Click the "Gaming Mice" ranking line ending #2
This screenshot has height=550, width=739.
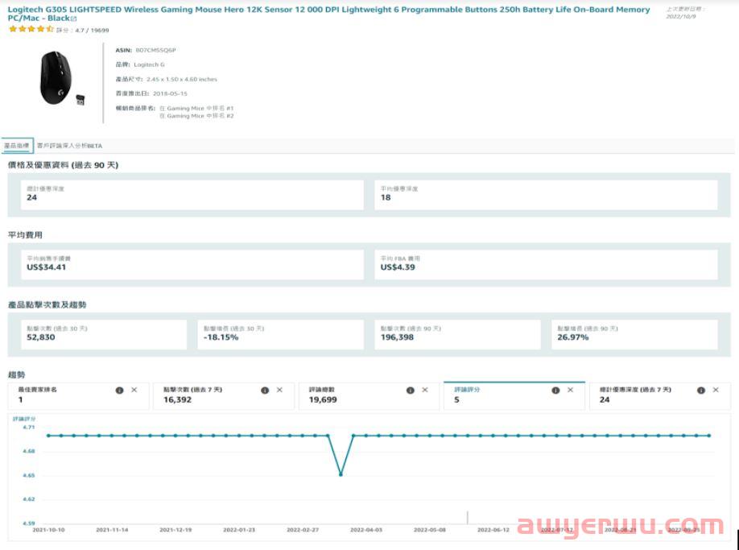196,116
